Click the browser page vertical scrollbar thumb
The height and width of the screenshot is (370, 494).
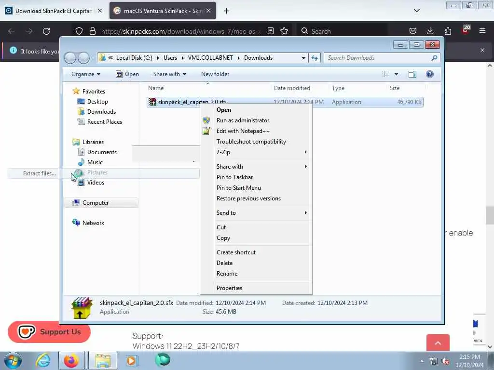coord(490,215)
